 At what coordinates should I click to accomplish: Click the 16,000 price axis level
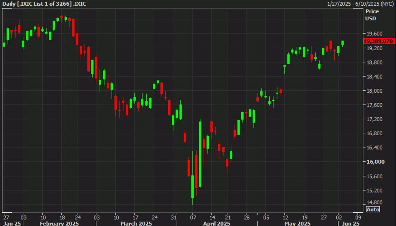[x=374, y=162]
